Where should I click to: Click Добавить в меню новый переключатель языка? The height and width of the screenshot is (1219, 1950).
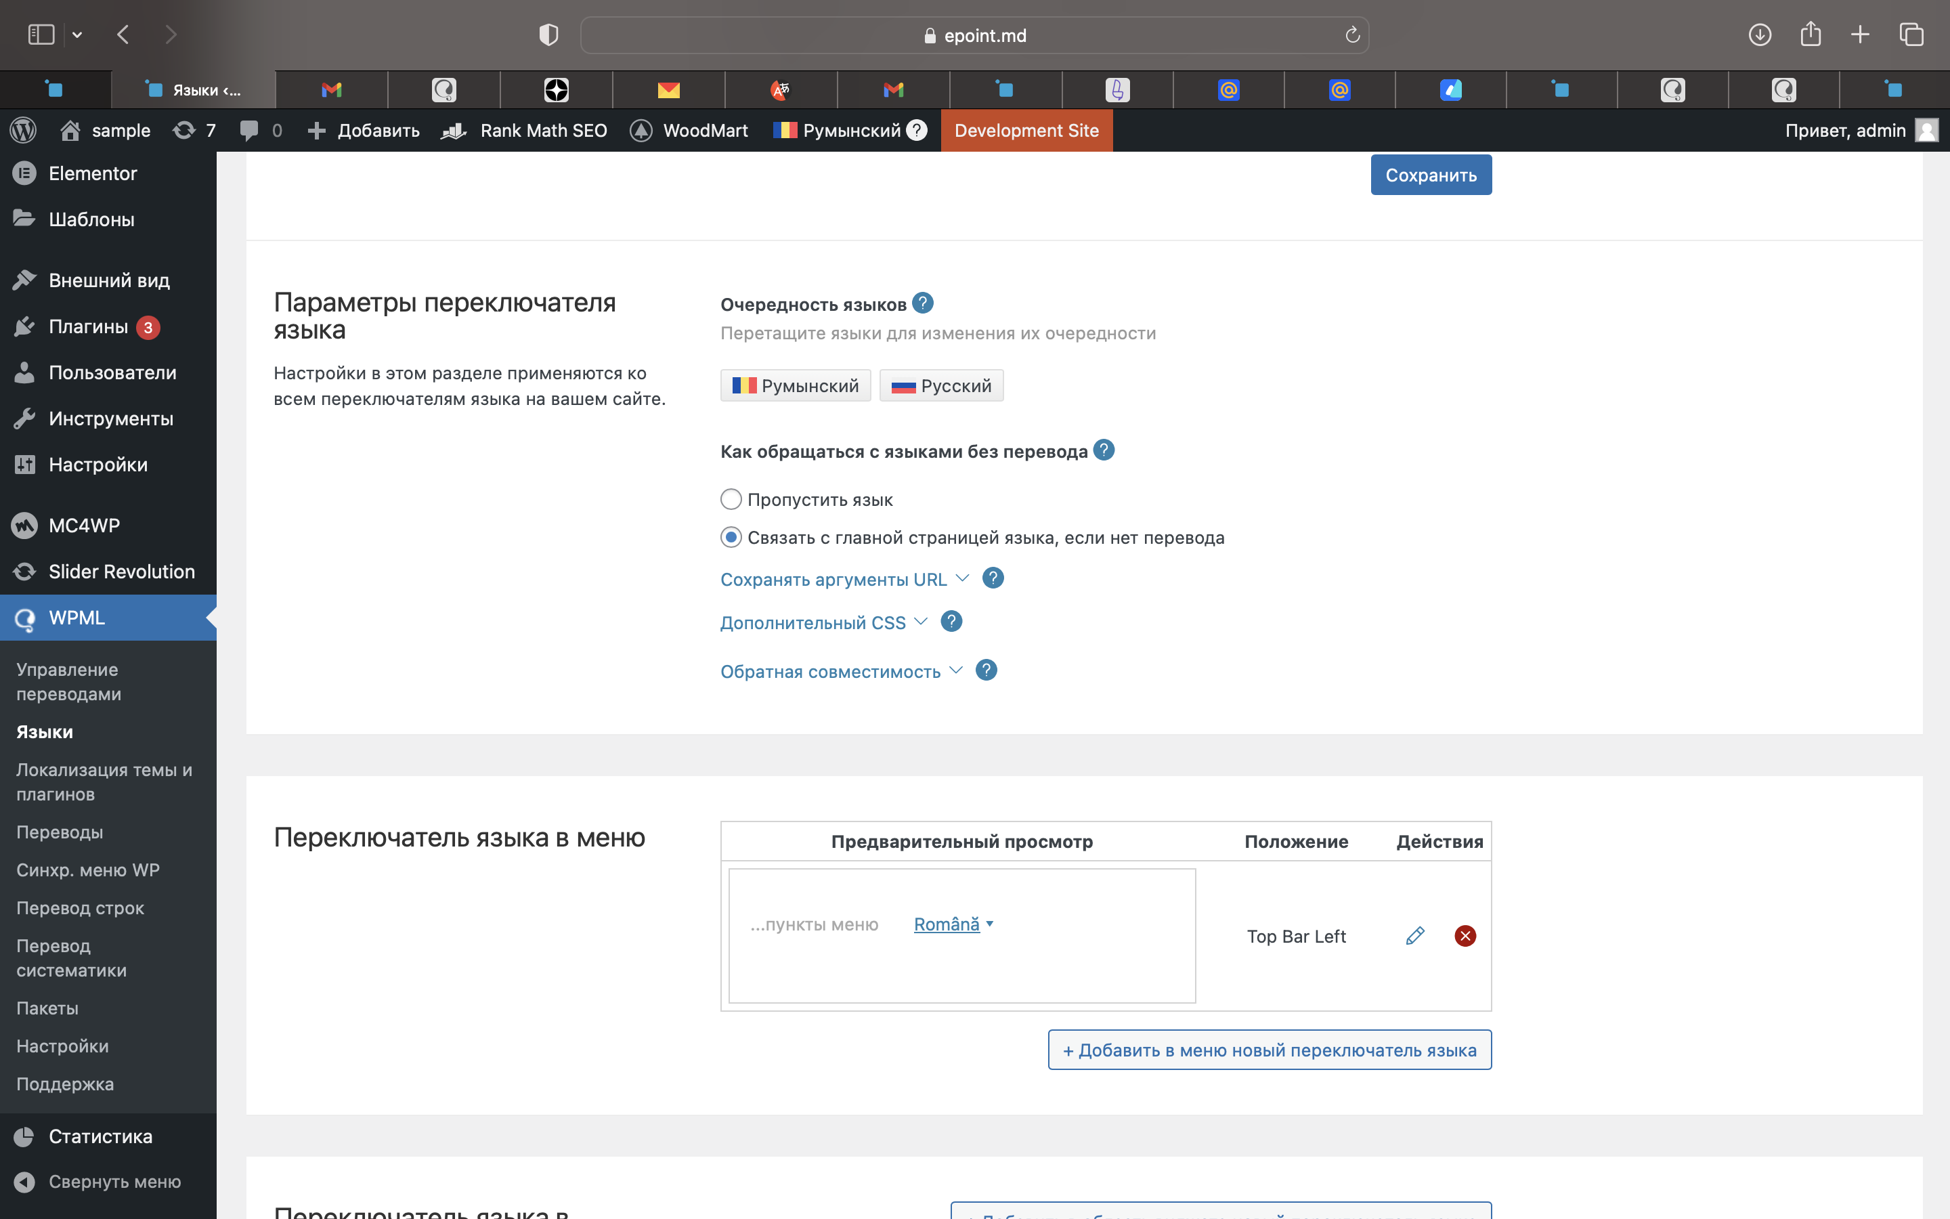1269,1050
